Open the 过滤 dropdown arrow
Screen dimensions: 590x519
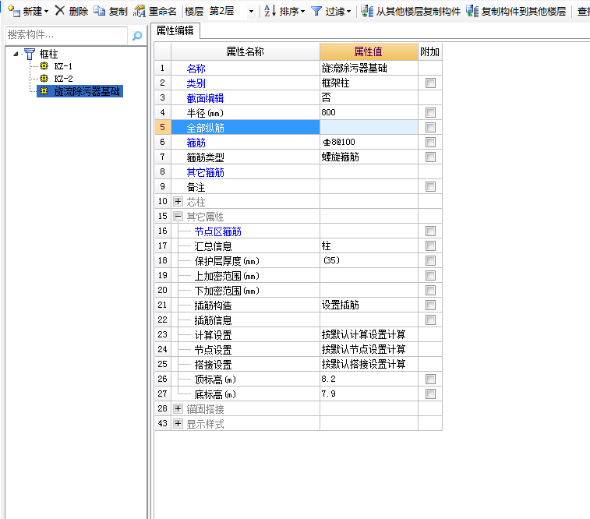pyautogui.click(x=349, y=12)
